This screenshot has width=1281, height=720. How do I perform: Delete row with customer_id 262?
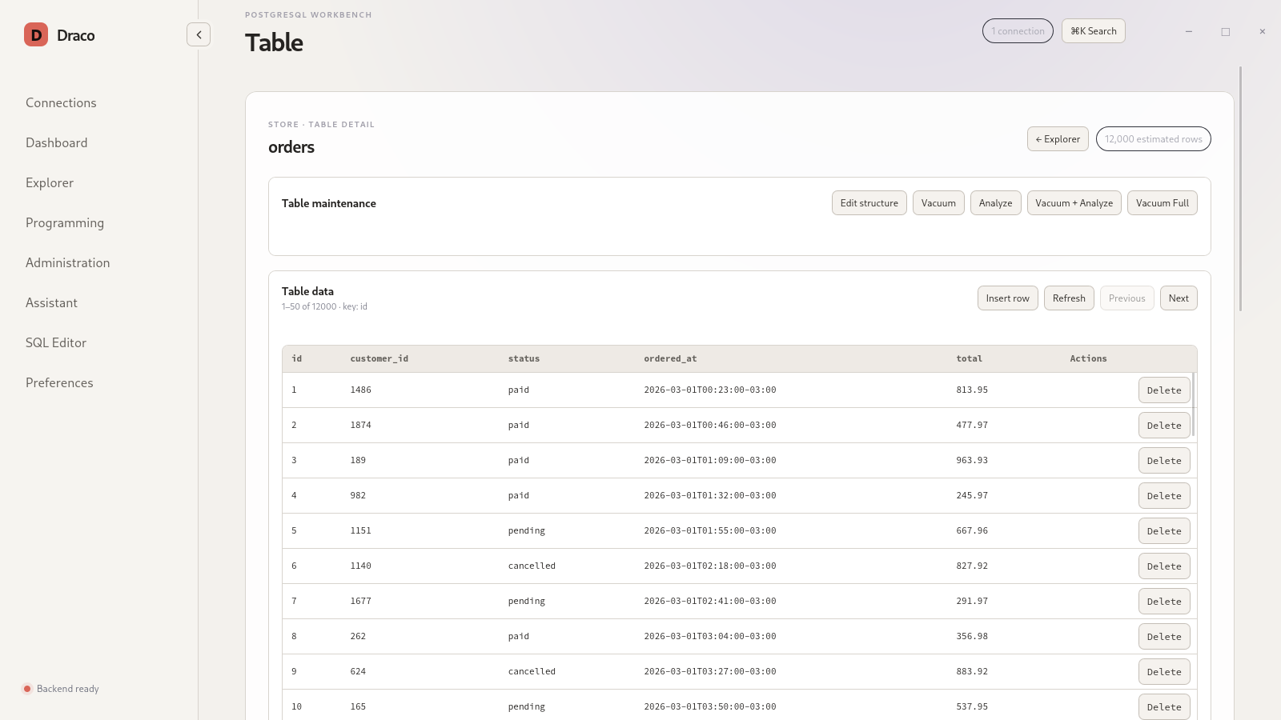click(x=1164, y=637)
